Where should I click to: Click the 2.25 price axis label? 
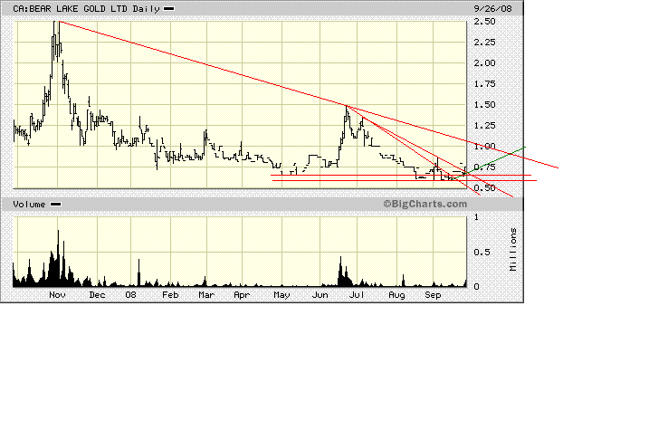click(x=485, y=43)
